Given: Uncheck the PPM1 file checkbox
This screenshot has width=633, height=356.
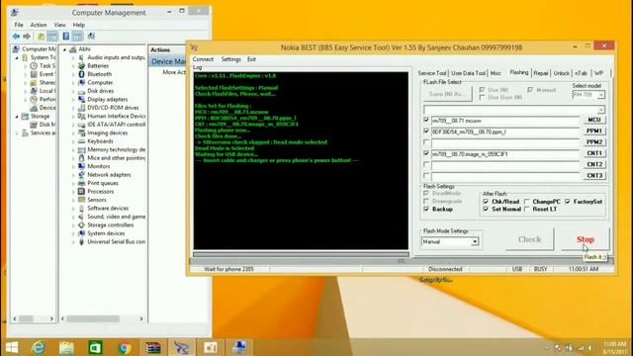Looking at the screenshot, I should 426,132.
